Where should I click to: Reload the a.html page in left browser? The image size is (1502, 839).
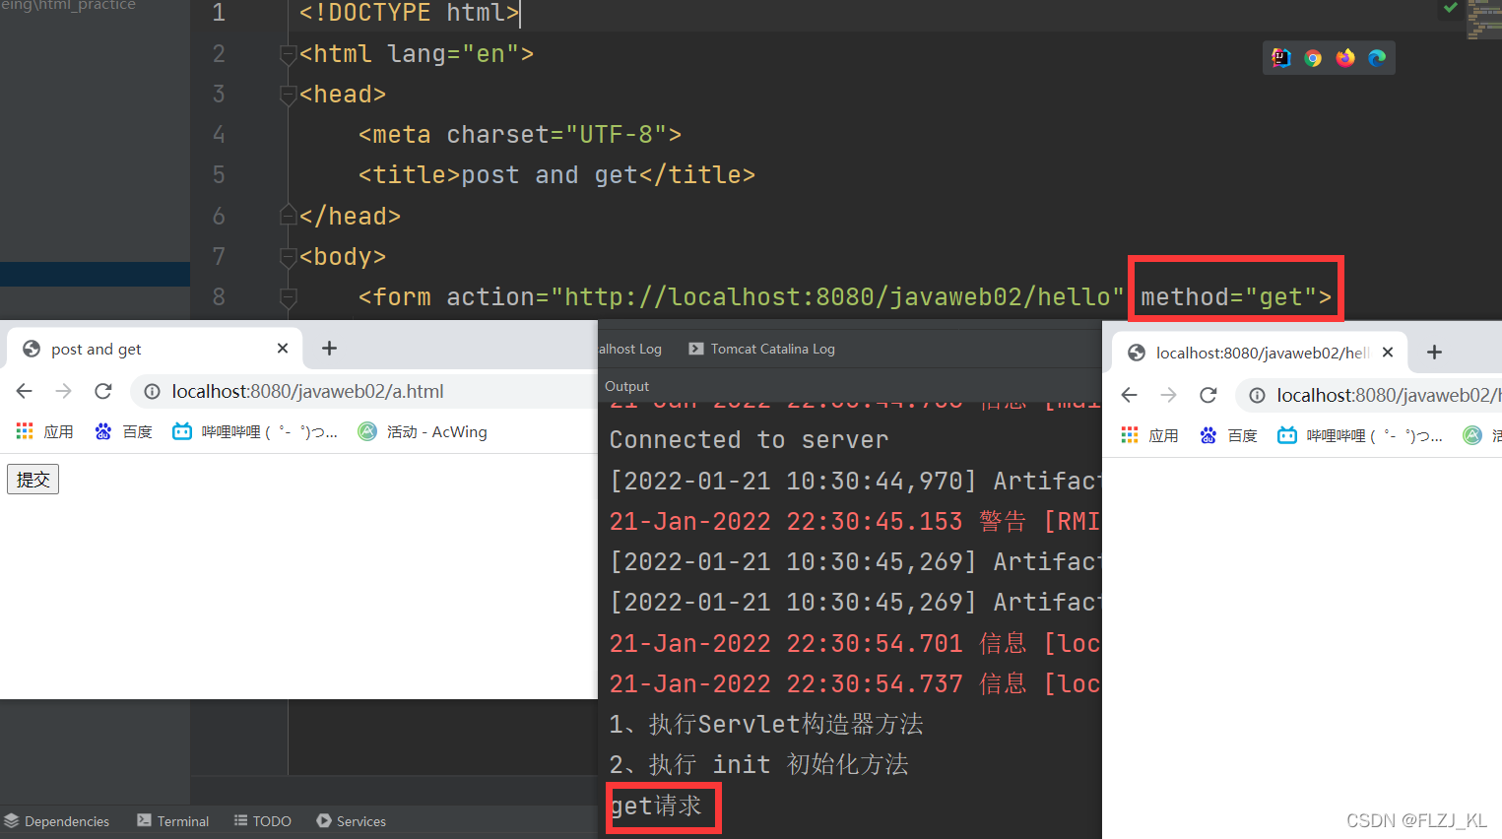pos(103,391)
